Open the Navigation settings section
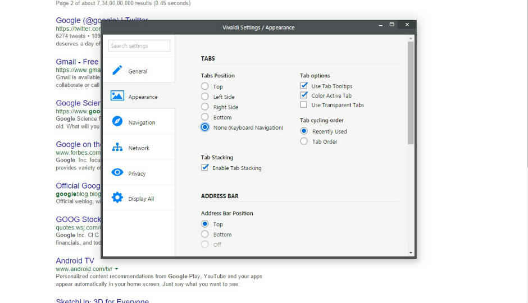This screenshot has height=303, width=528. click(139, 122)
